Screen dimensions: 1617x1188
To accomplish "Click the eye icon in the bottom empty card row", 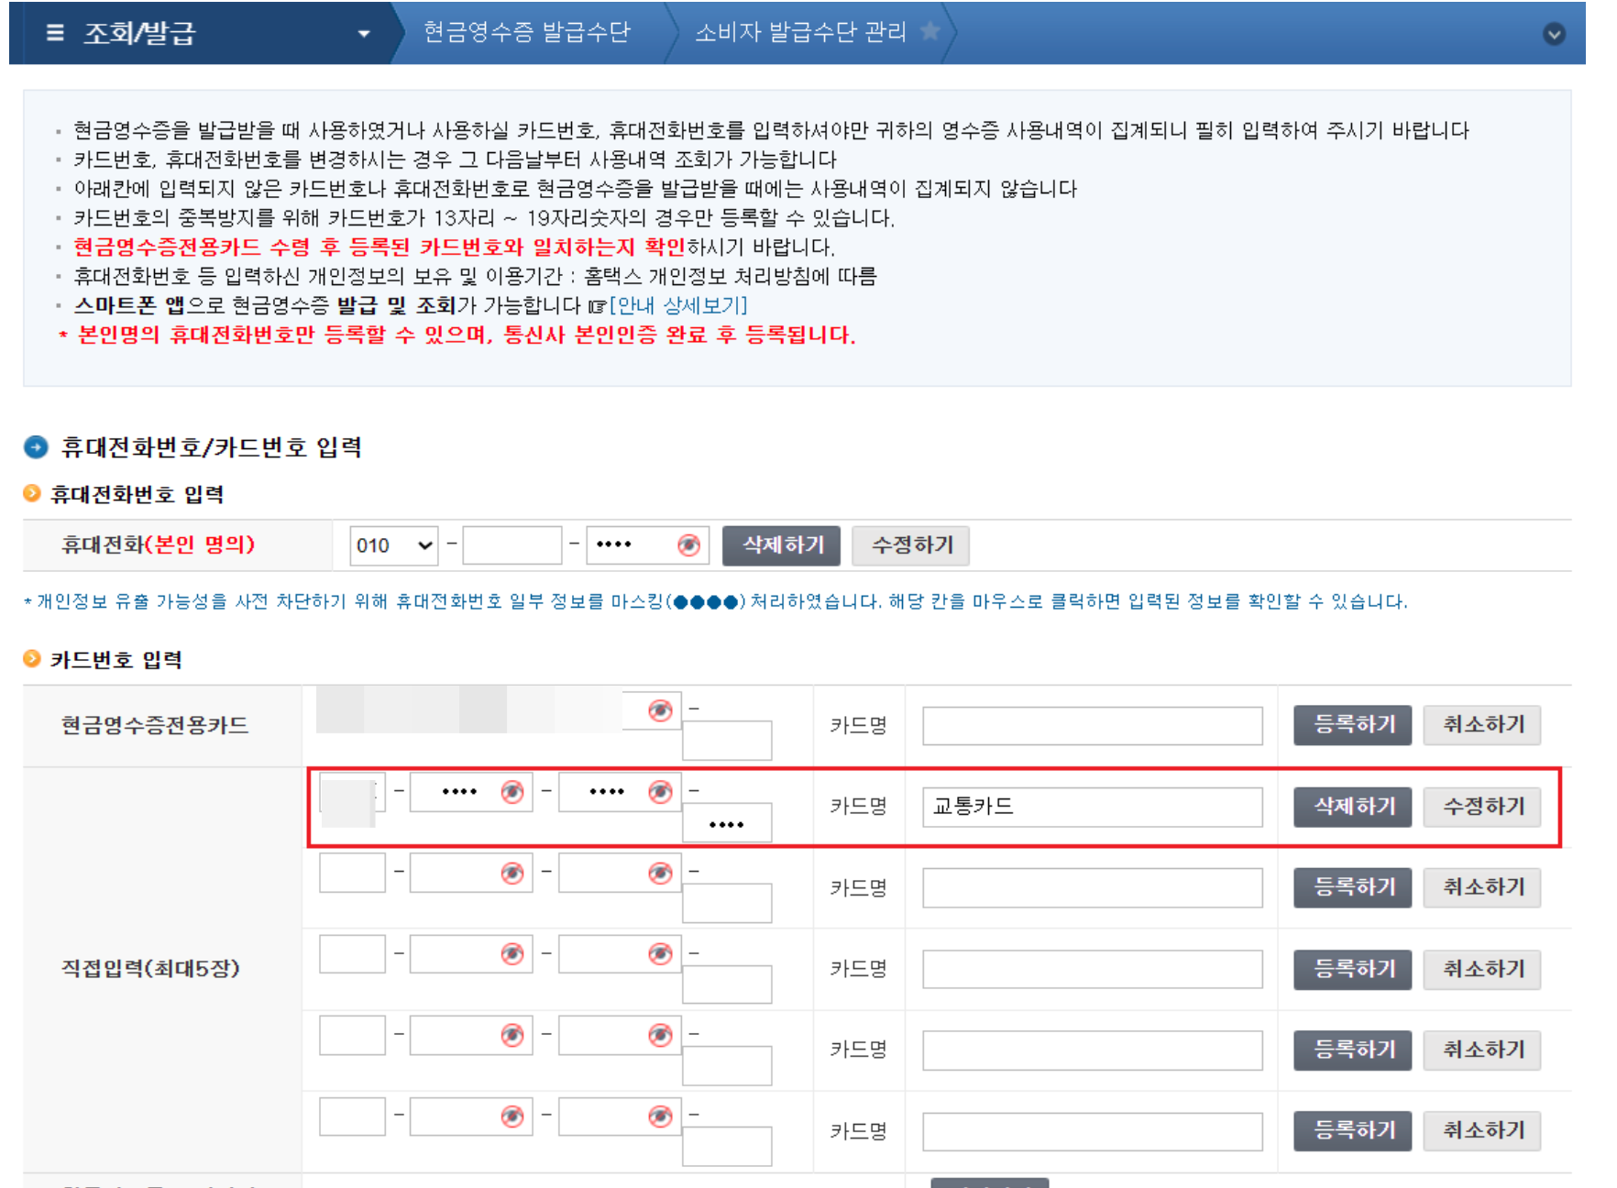I will [x=513, y=1116].
